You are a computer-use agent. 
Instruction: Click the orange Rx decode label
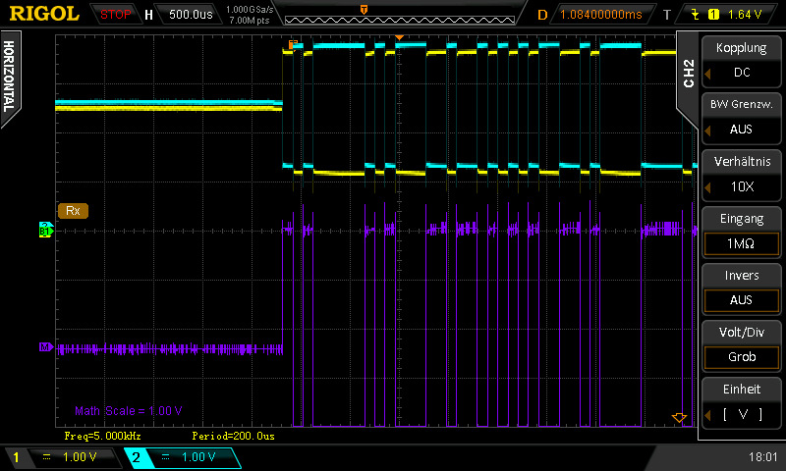point(73,210)
